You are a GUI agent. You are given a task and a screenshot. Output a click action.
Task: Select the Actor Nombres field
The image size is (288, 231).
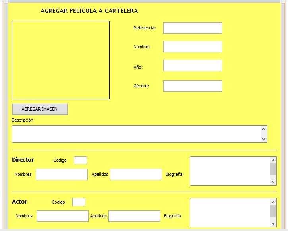62,216
